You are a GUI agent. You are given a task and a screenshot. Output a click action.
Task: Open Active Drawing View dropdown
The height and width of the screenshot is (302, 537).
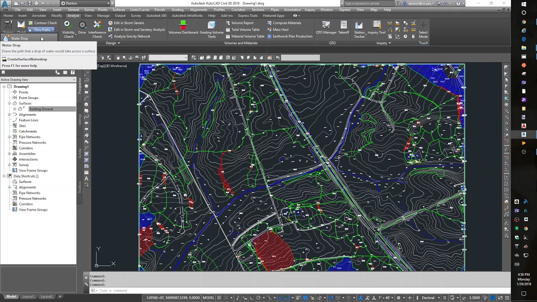pyautogui.click(x=38, y=80)
